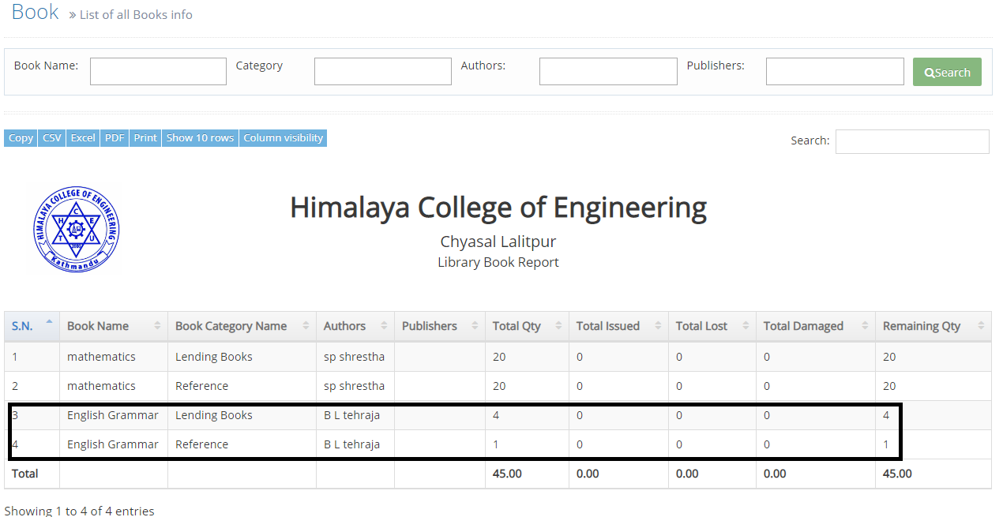Sort the Authors column
This screenshot has width=1003, height=517.
pyautogui.click(x=355, y=326)
